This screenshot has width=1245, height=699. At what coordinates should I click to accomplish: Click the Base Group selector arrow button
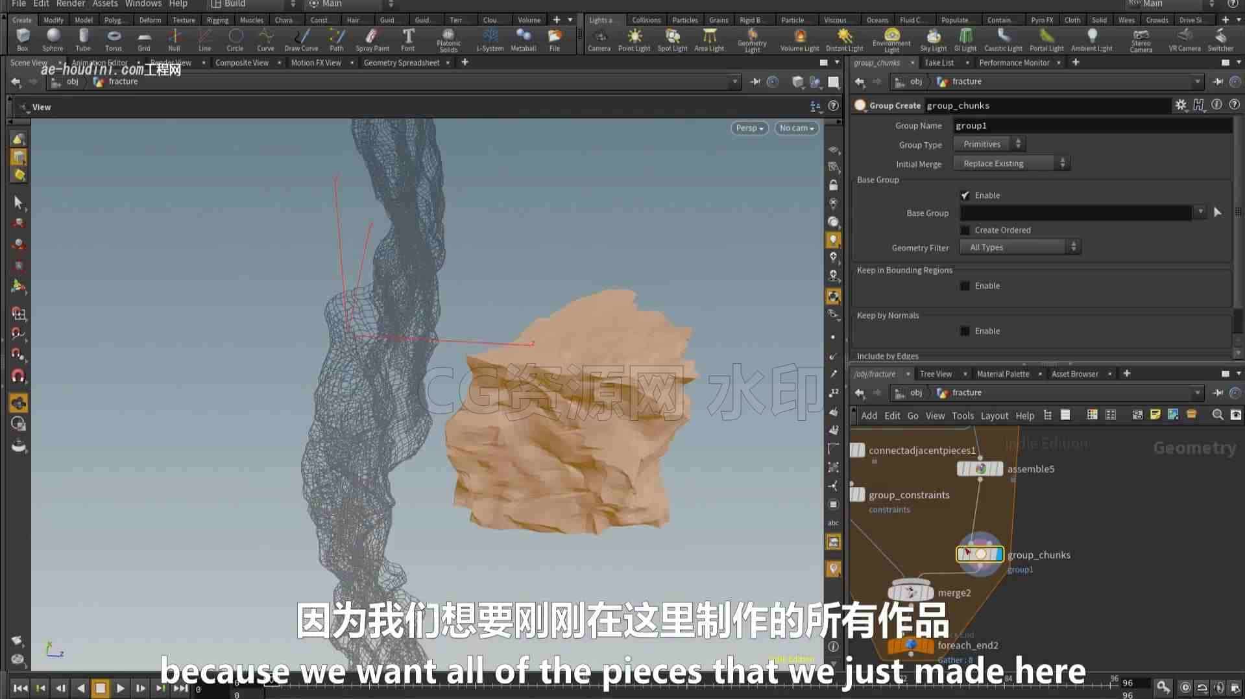pos(1218,212)
